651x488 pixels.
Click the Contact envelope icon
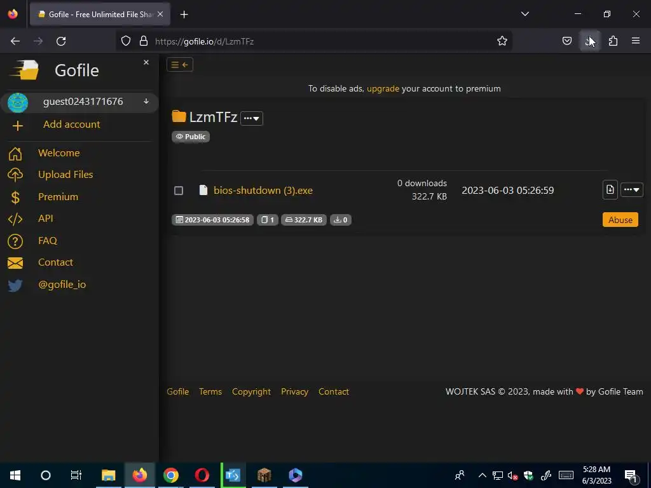tap(15, 263)
